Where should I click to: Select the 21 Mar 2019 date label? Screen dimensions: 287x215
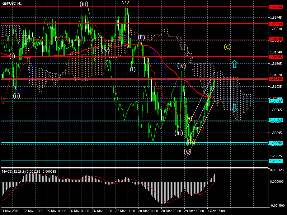10,211
